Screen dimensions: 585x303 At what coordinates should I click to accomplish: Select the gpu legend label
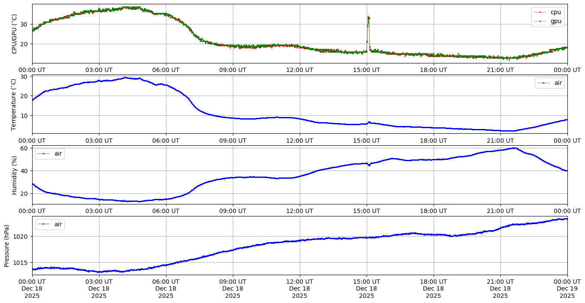tap(556, 21)
